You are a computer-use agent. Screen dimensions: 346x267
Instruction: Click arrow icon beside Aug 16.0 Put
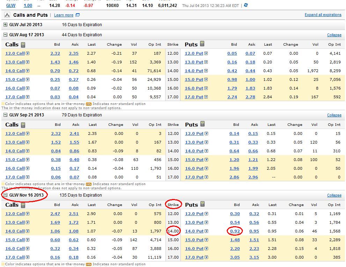click(x=206, y=88)
